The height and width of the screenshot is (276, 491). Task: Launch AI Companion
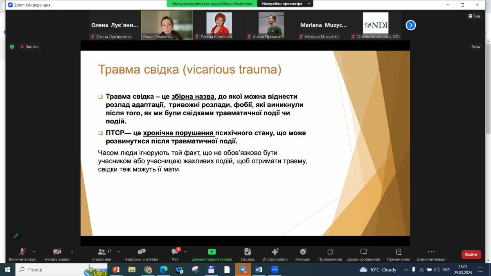click(275, 254)
